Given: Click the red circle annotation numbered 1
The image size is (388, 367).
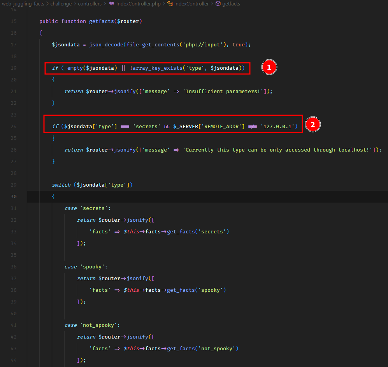Looking at the screenshot, I should point(269,68).
